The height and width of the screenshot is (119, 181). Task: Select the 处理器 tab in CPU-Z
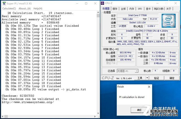coord(106,8)
